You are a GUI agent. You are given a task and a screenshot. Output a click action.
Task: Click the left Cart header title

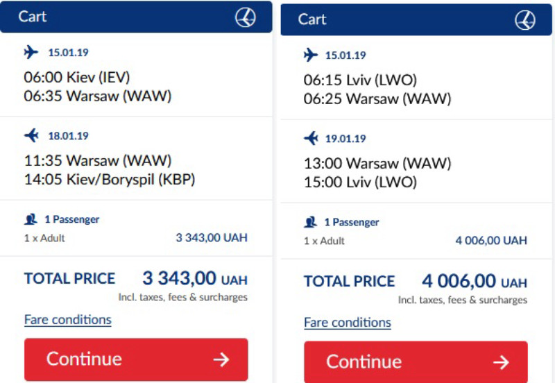pos(32,17)
